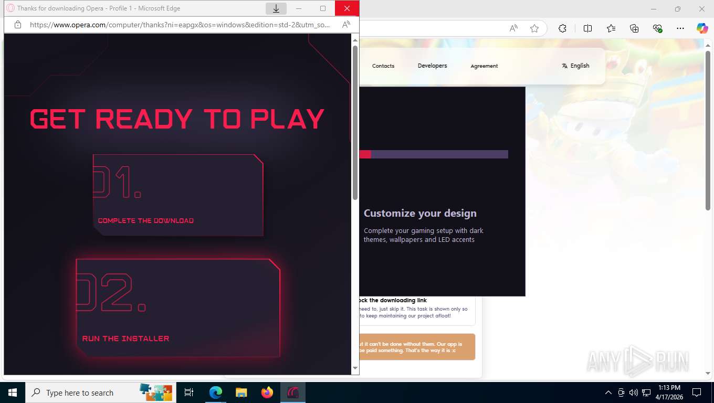The height and width of the screenshot is (403, 714).
Task: Open the Extensions puzzle icon
Action: (x=562, y=28)
